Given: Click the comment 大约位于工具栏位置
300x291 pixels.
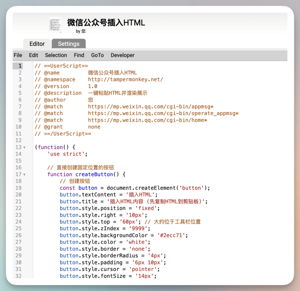Looking at the screenshot, I should point(177,222).
